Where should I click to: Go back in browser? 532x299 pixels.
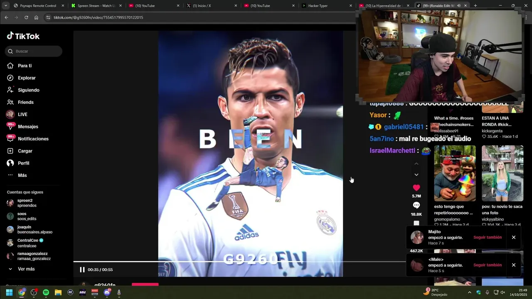(6, 17)
